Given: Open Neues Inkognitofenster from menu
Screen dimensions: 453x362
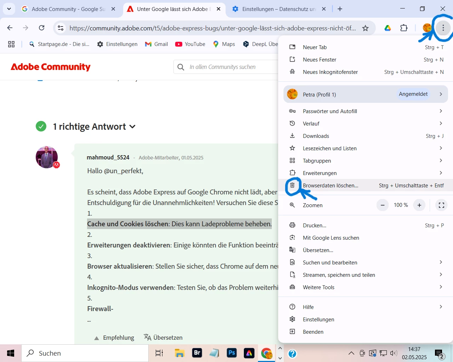Looking at the screenshot, I should [x=366, y=72].
